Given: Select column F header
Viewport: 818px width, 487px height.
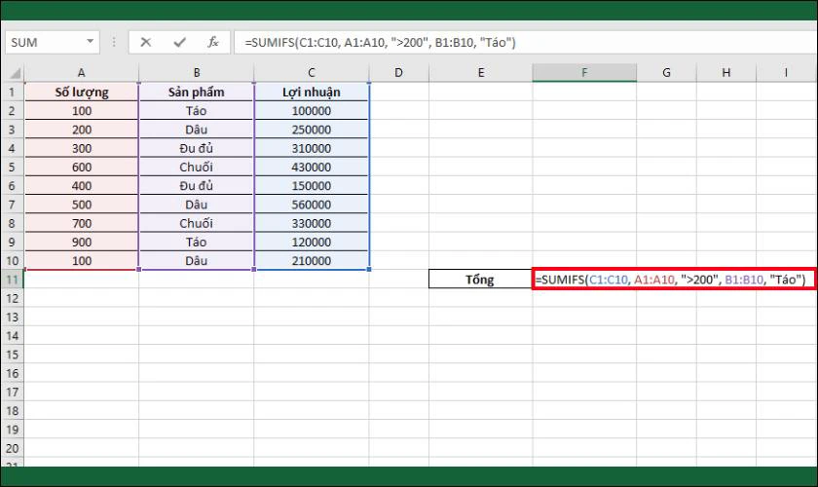Looking at the screenshot, I should pos(584,73).
